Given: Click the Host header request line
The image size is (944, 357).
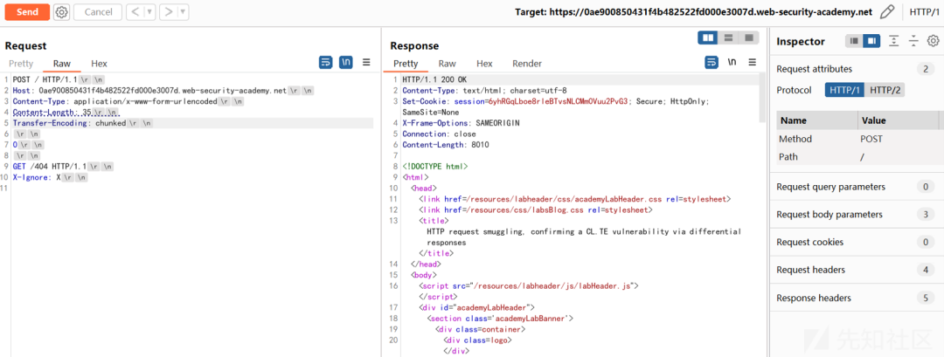Looking at the screenshot, I should point(163,91).
